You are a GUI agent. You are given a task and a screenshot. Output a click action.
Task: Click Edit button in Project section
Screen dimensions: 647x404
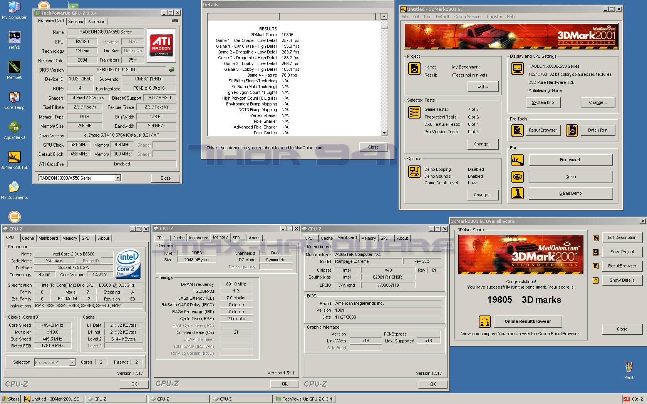[483, 86]
